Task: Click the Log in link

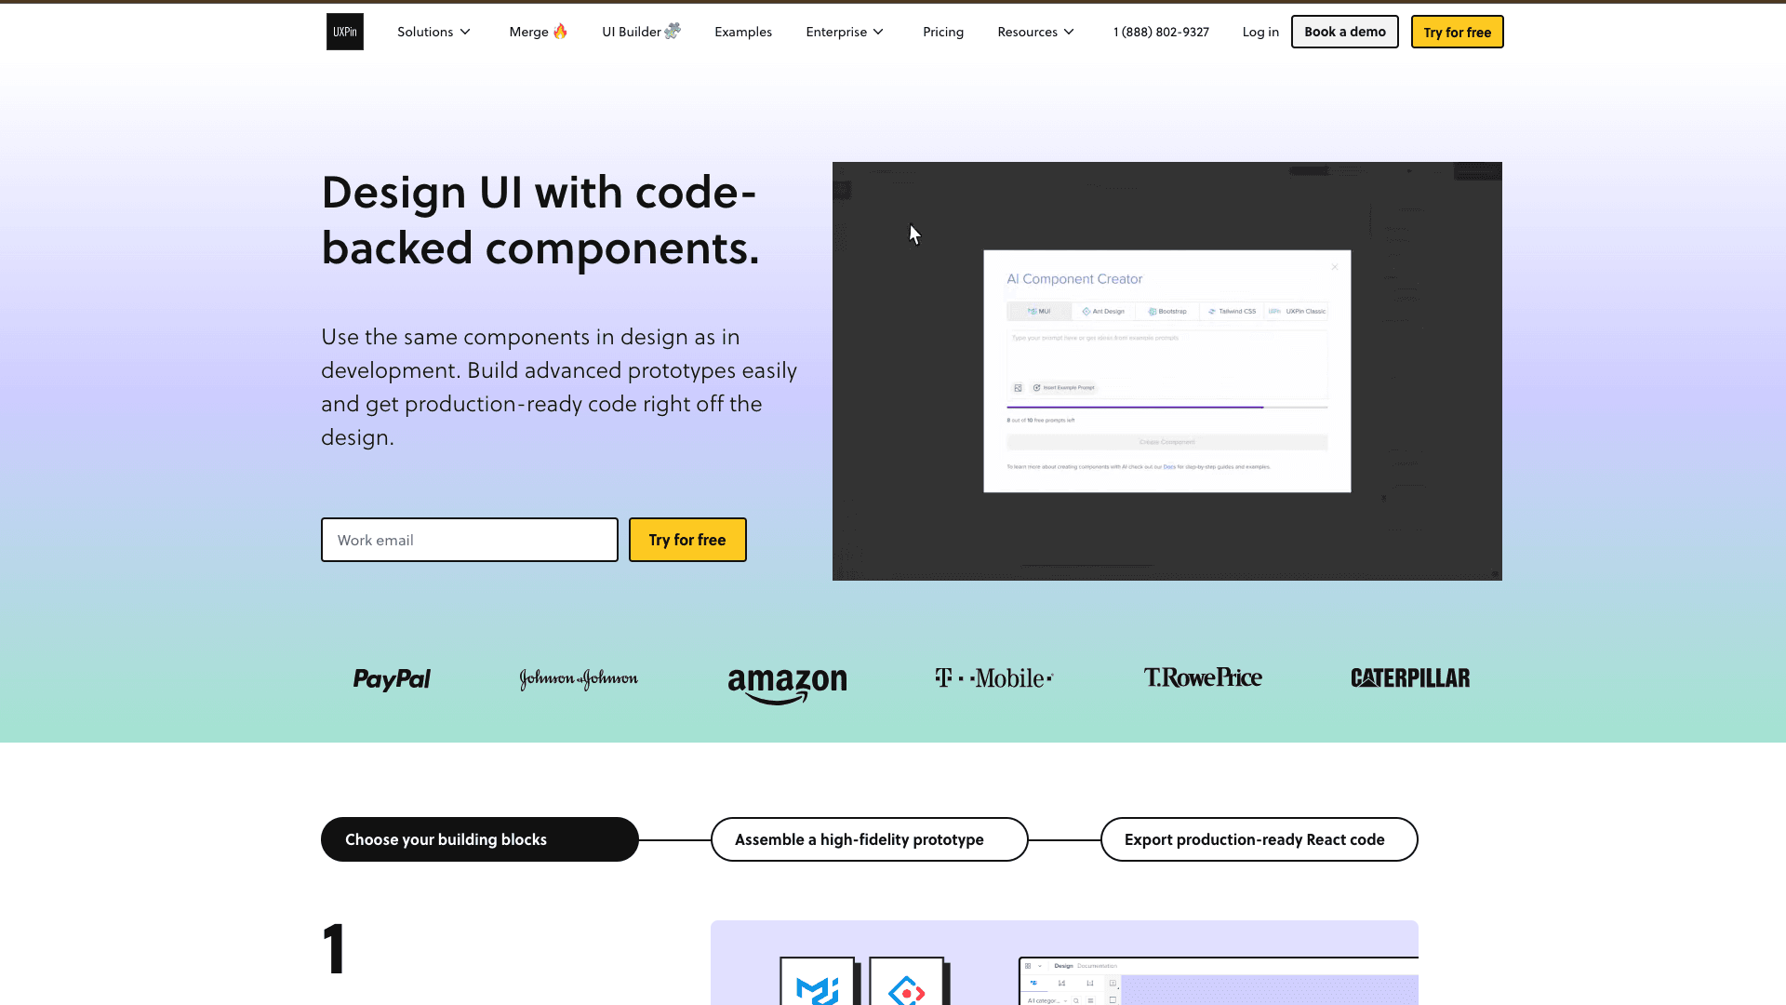Action: click(1260, 32)
